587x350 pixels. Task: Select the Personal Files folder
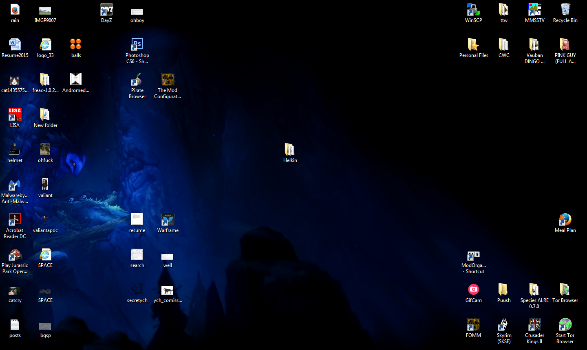pos(473,44)
